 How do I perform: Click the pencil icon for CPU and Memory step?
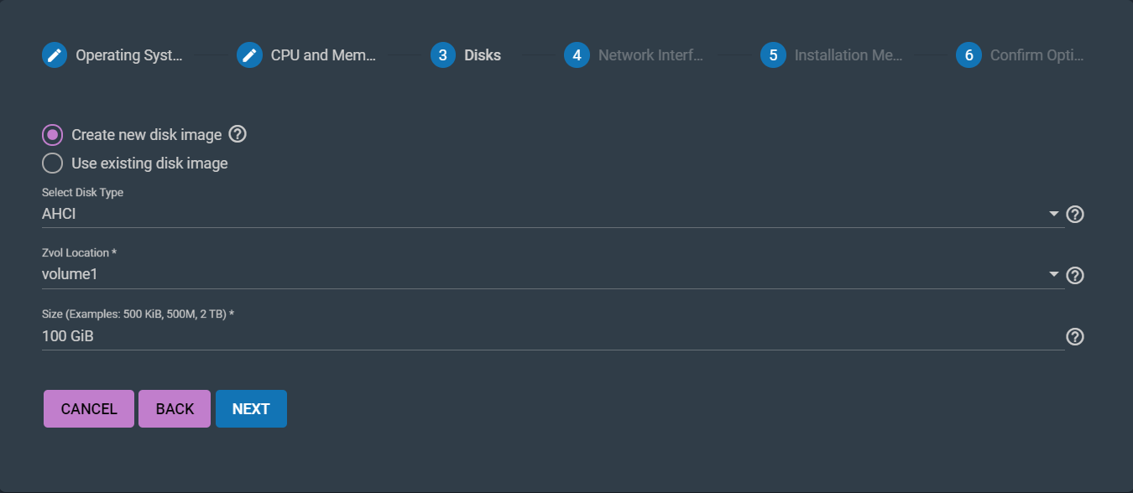point(249,55)
